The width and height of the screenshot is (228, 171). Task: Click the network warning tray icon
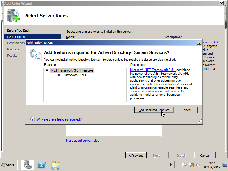point(191,165)
